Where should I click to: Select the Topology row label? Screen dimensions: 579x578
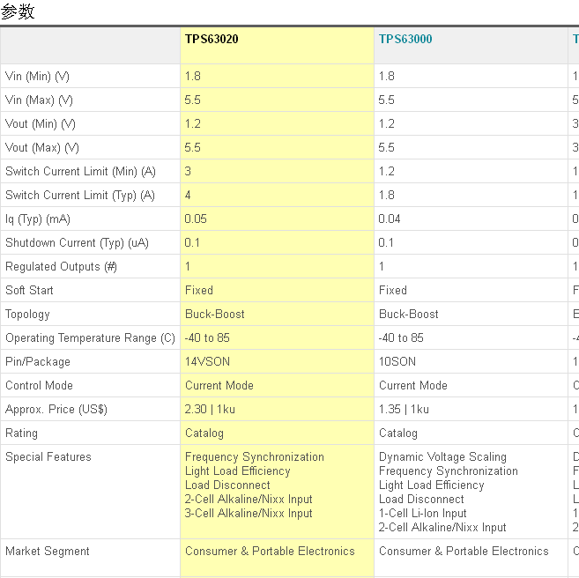coord(27,314)
